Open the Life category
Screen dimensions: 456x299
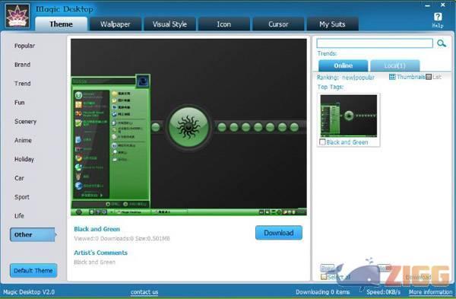19,216
